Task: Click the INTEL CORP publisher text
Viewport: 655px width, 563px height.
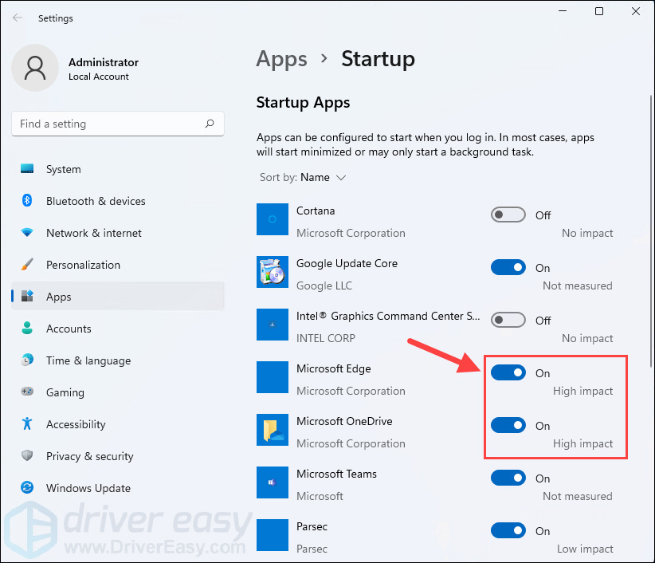Action: [326, 338]
